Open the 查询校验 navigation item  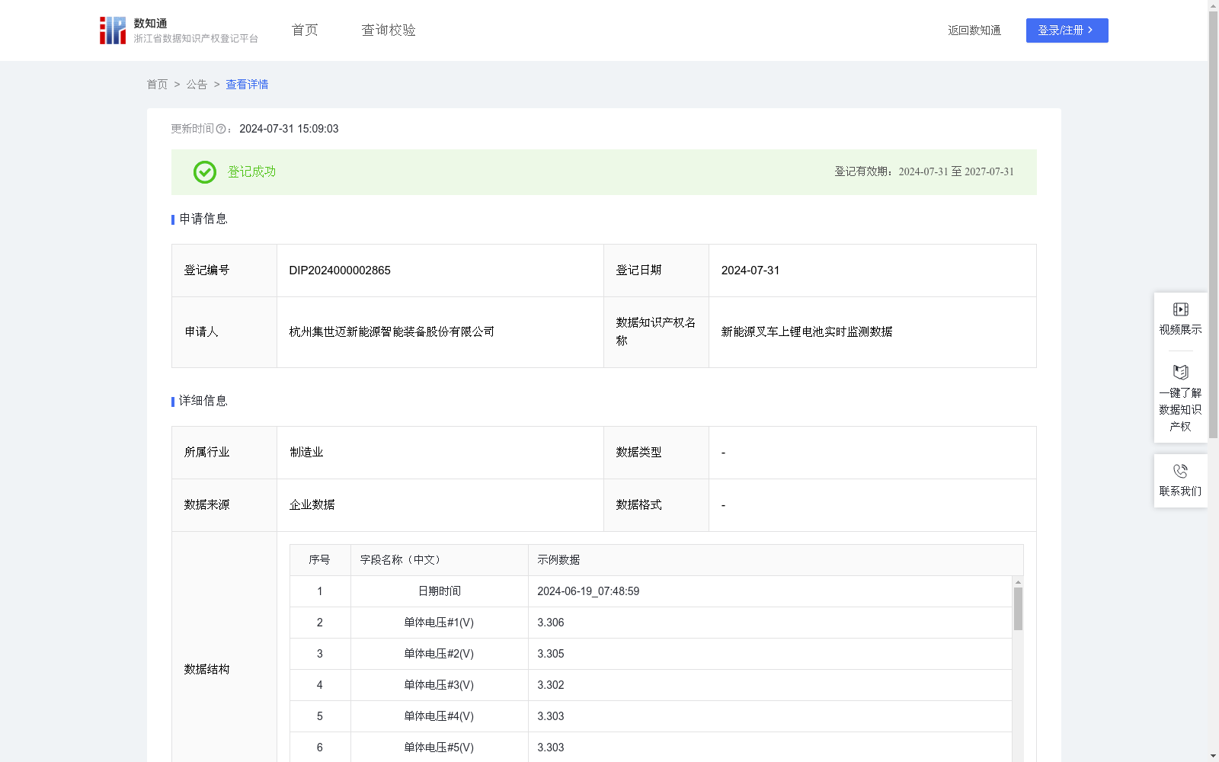pyautogui.click(x=389, y=30)
